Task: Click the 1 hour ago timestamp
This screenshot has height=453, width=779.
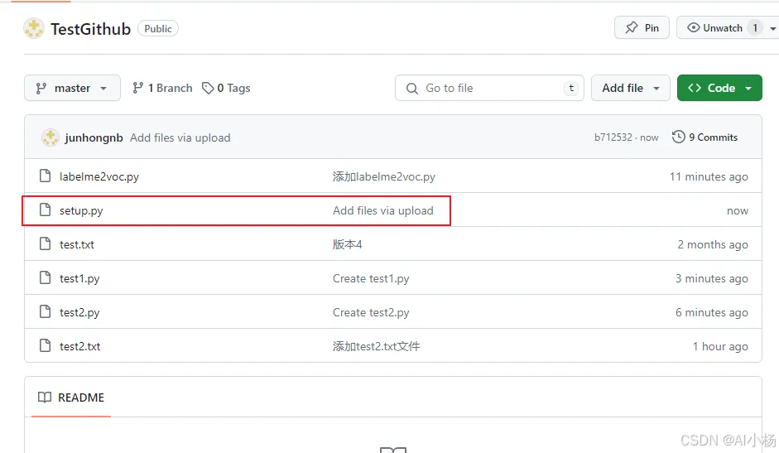Action: [x=720, y=346]
